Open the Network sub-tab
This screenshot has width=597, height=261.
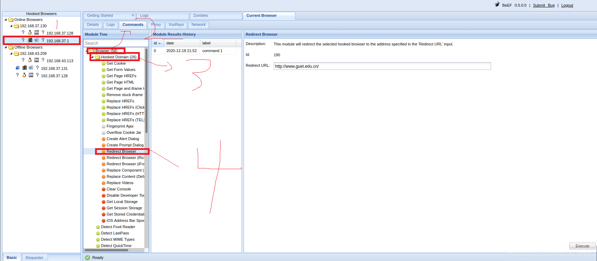pyautogui.click(x=199, y=24)
